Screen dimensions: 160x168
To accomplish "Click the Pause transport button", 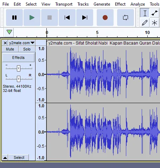I will (x=14, y=18).
